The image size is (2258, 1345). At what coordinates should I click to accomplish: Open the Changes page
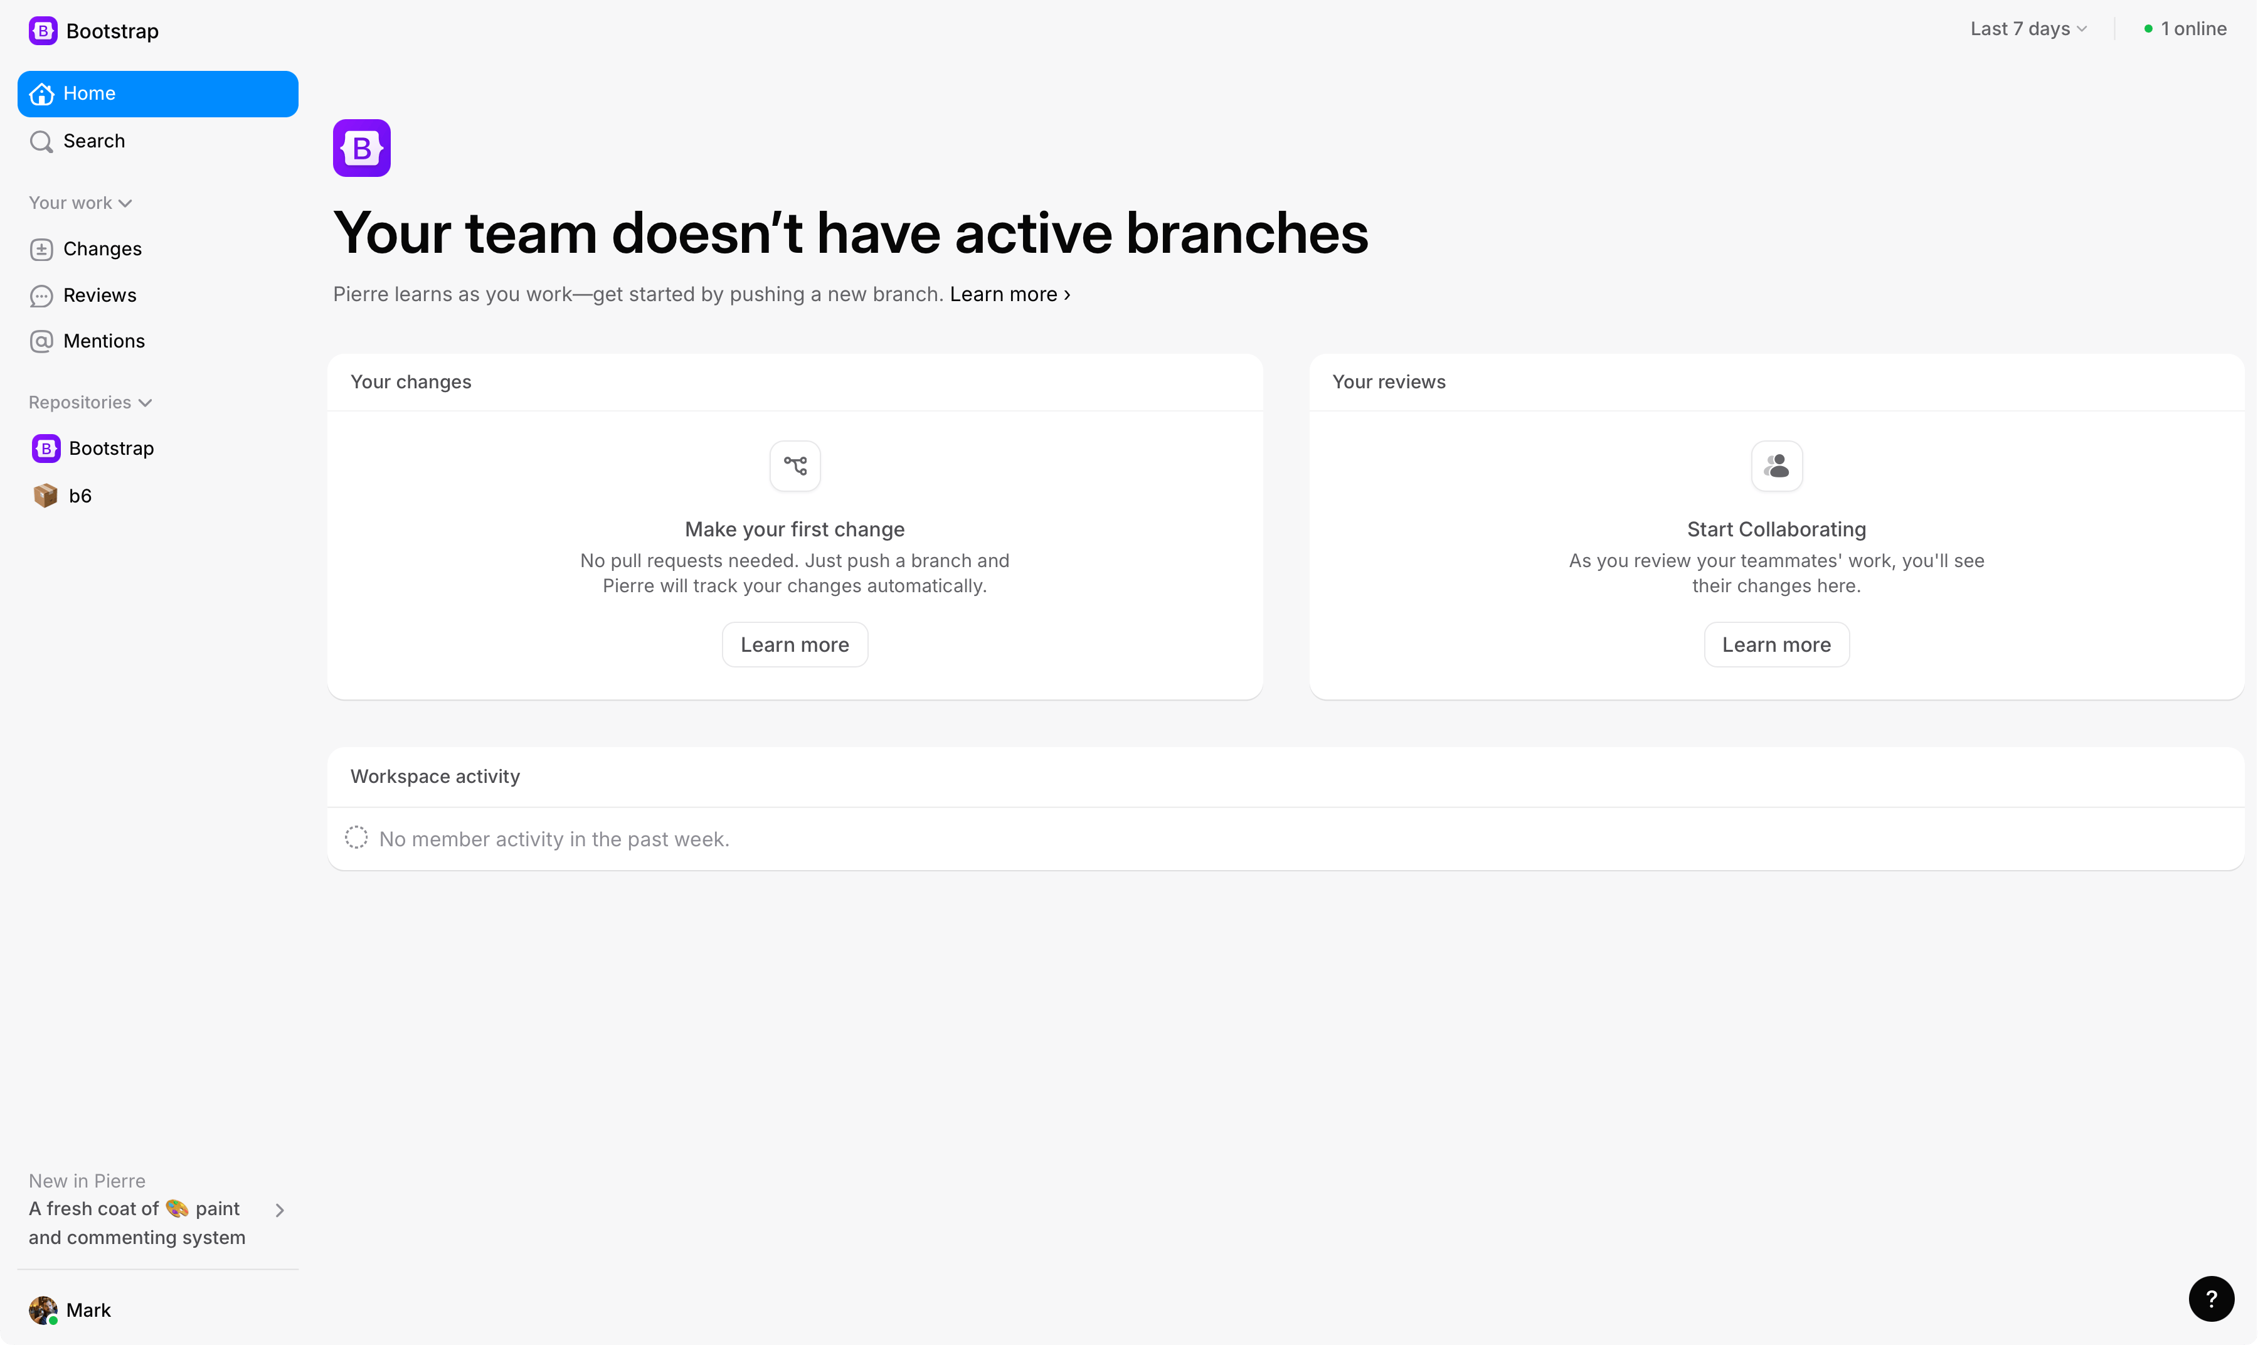102,249
